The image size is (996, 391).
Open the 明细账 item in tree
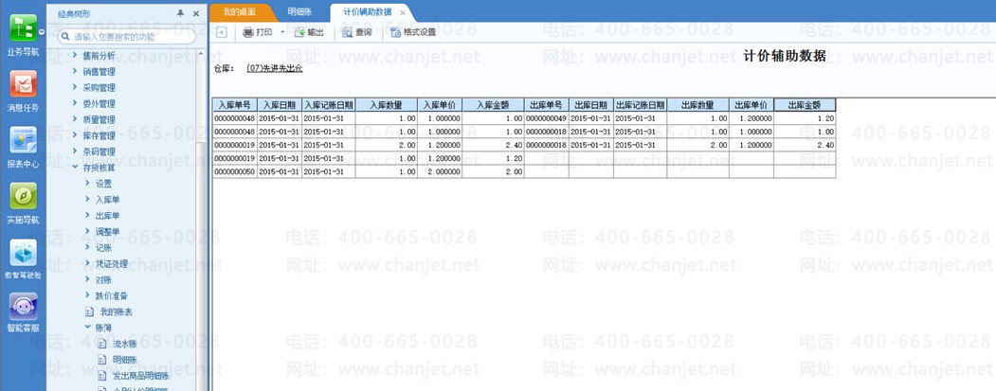(124, 359)
